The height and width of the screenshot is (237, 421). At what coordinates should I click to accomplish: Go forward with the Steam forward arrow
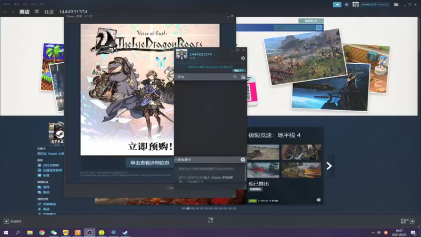pyautogui.click(x=13, y=12)
